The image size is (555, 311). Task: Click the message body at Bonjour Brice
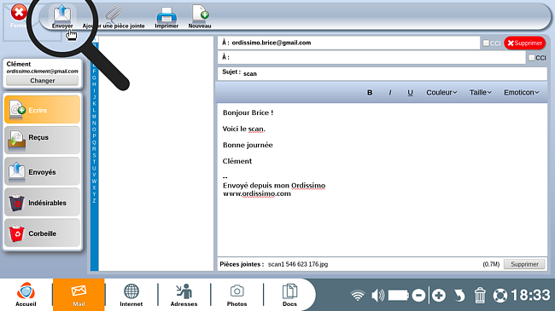pos(248,112)
